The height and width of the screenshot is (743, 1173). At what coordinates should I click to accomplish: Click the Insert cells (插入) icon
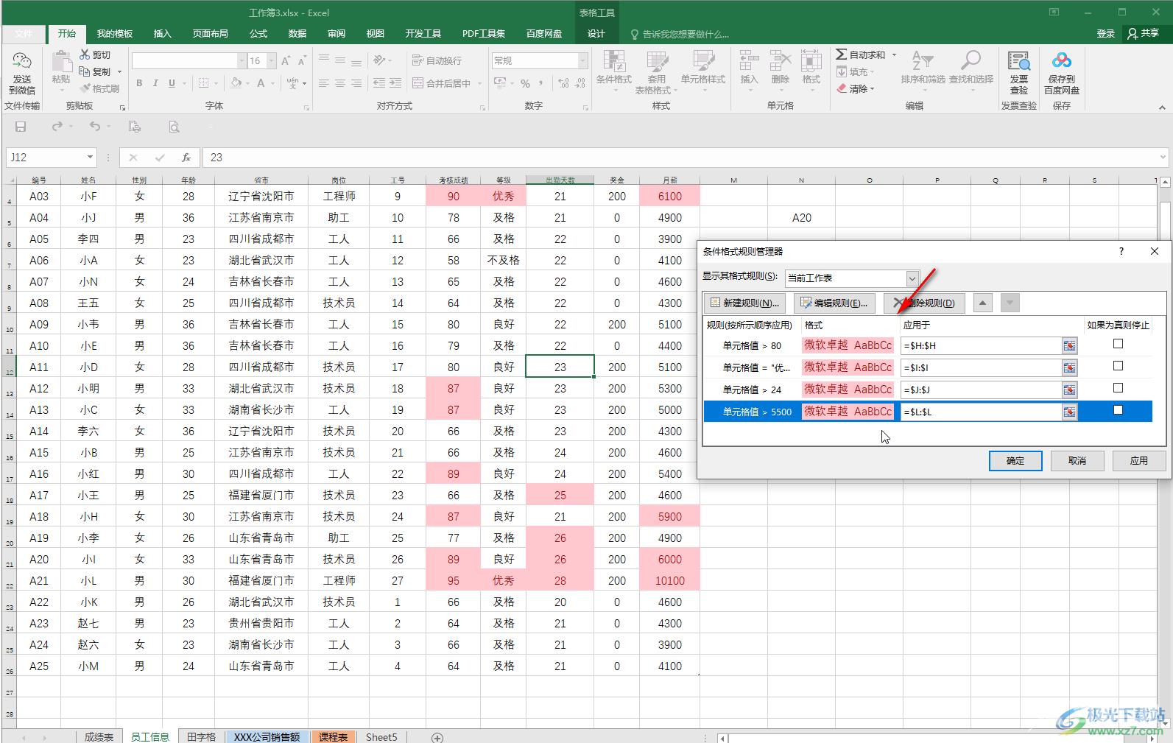749,62
